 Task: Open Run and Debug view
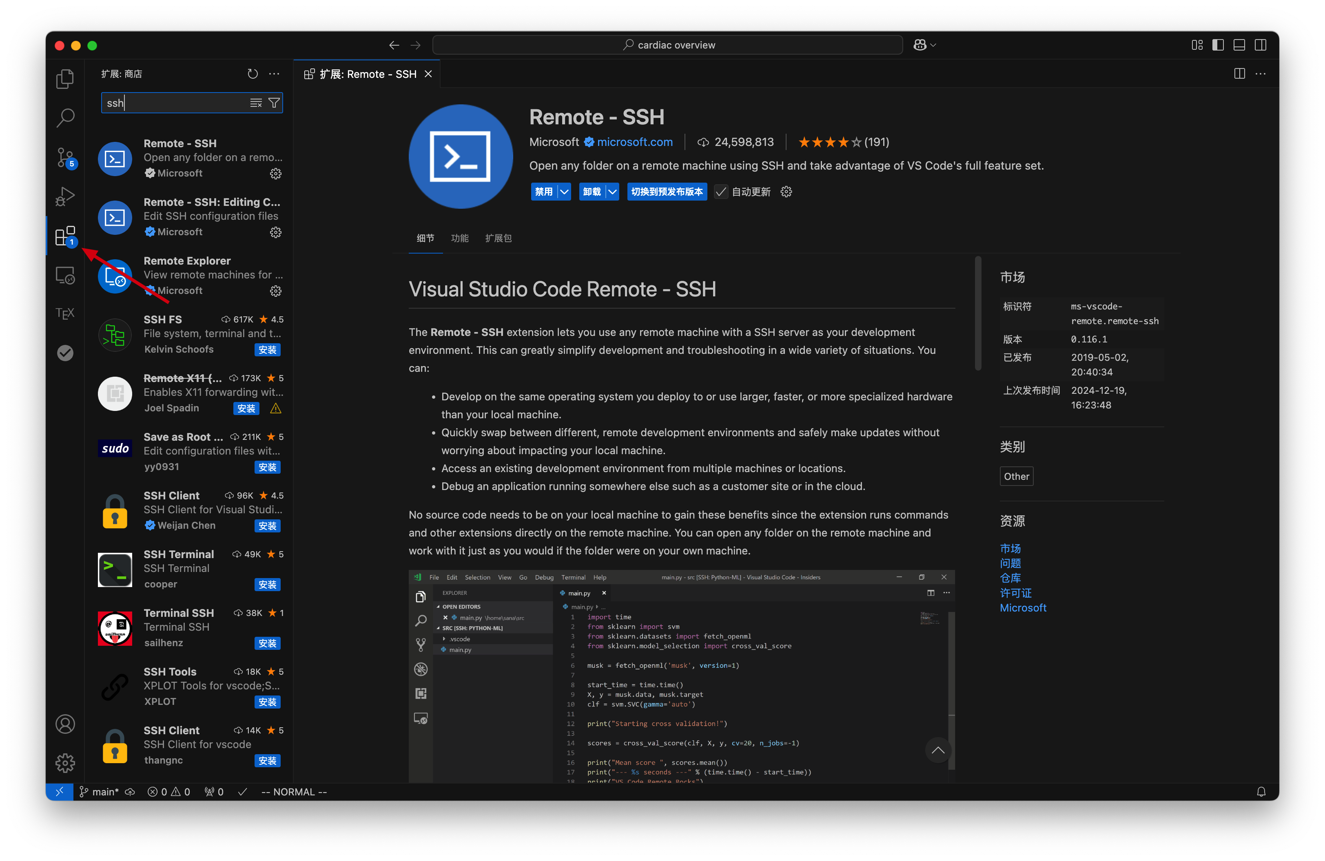65,196
